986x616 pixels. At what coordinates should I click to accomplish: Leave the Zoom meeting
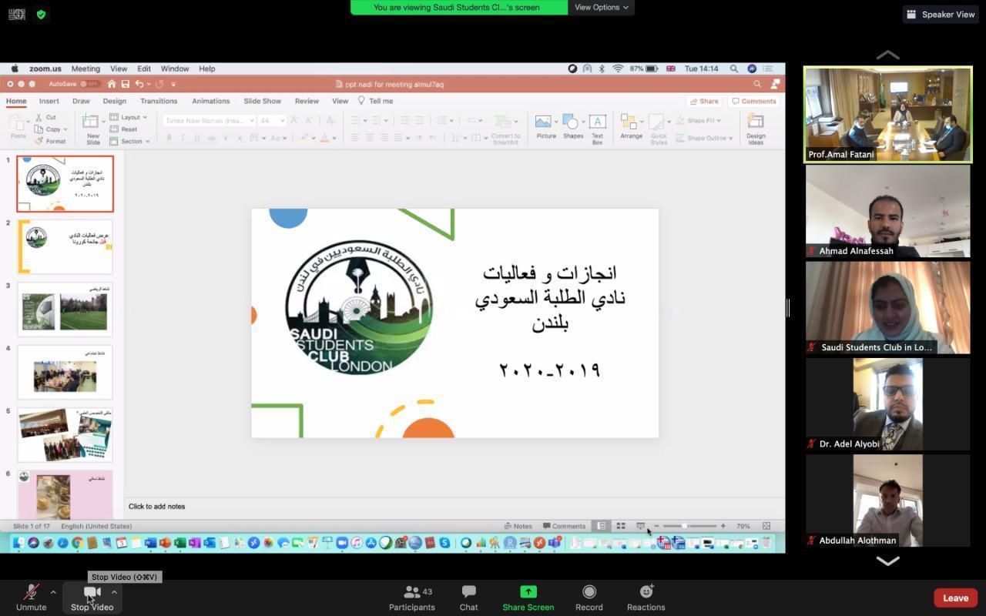[x=955, y=598]
